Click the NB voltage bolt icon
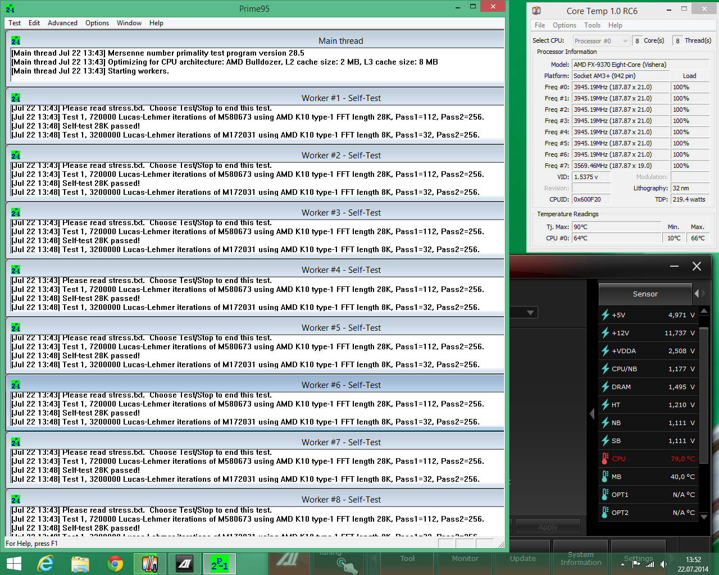The width and height of the screenshot is (719, 575). tap(606, 423)
